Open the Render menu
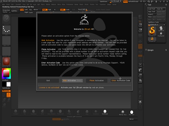Image resolution: width=169 pixels, height=126 pixels. (x=76, y=4)
